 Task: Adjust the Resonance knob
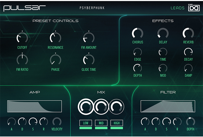(x=55, y=38)
